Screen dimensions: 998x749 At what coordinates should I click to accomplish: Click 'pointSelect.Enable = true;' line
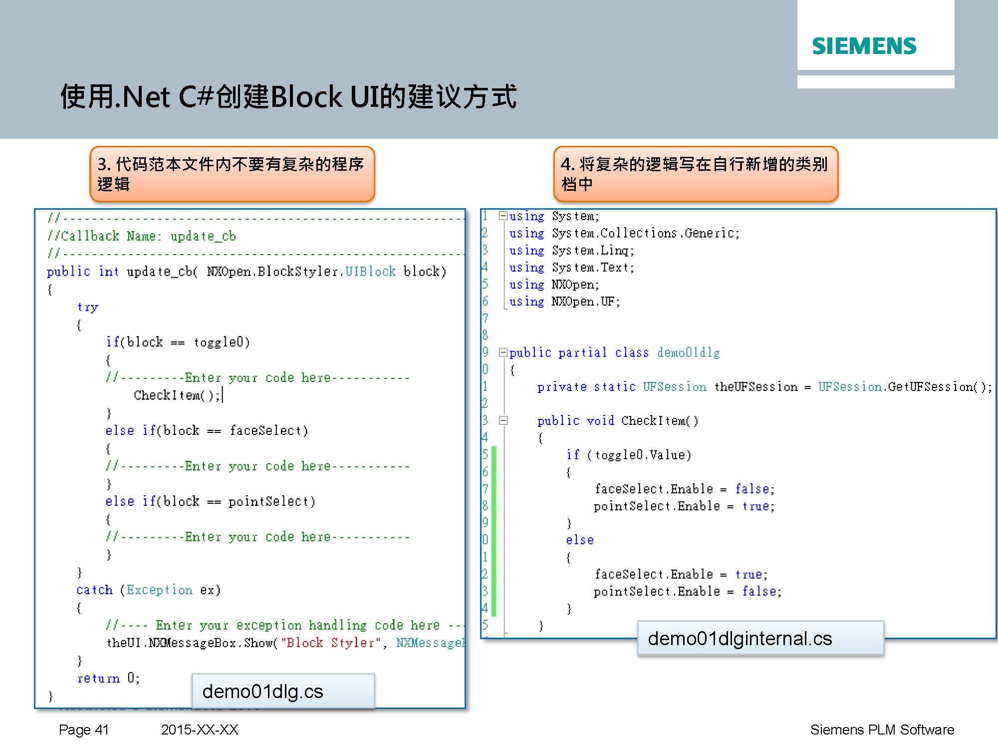tap(685, 506)
